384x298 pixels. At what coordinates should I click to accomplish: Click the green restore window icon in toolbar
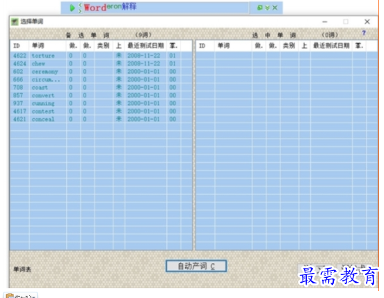pyautogui.click(x=260, y=8)
